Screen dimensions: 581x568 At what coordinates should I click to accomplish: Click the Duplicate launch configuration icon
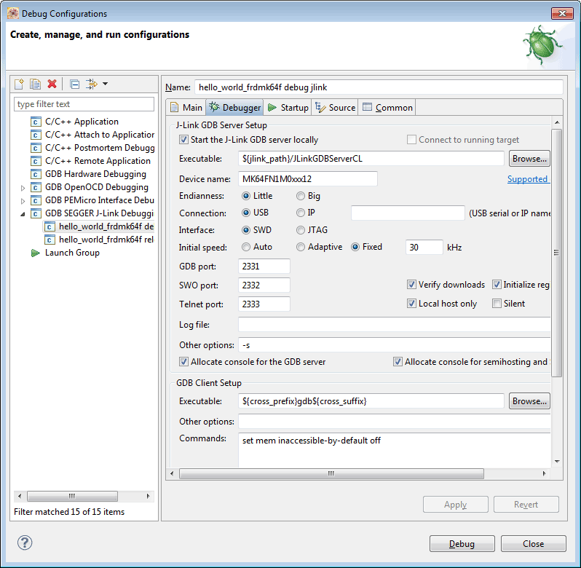pos(35,84)
